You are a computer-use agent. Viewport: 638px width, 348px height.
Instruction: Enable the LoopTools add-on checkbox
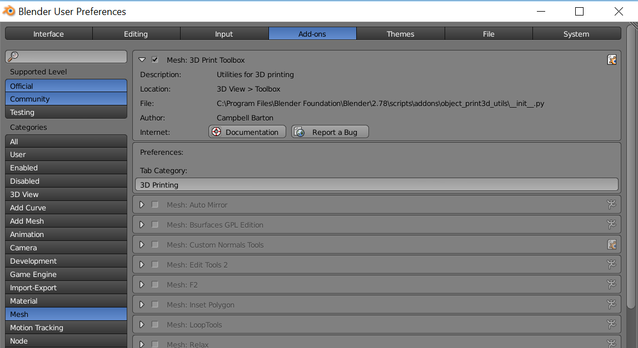[154, 324]
